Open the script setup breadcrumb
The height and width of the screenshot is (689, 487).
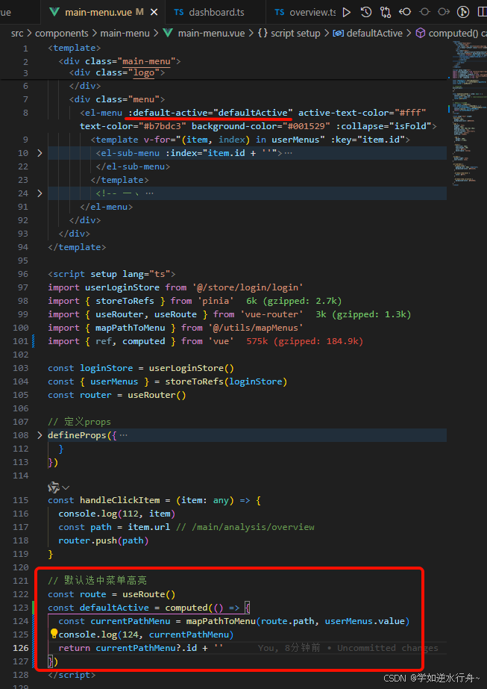pos(289,33)
